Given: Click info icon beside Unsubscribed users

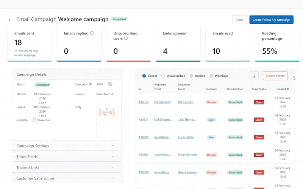Looking at the screenshot, I should (x=126, y=39).
